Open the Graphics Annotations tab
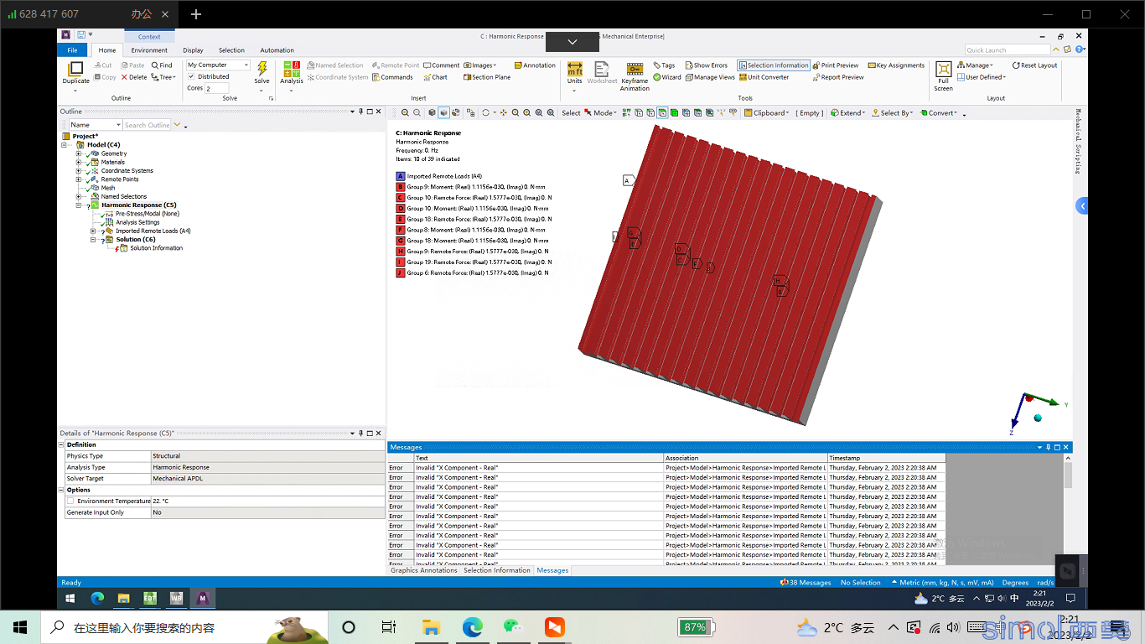The width and height of the screenshot is (1145, 644). point(424,570)
